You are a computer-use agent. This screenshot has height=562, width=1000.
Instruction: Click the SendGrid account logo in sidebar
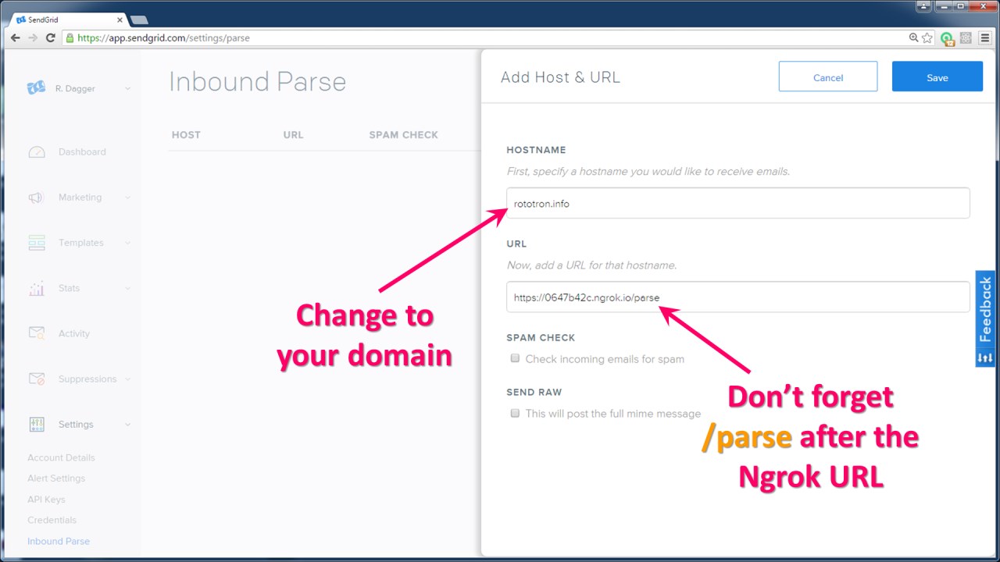point(36,88)
